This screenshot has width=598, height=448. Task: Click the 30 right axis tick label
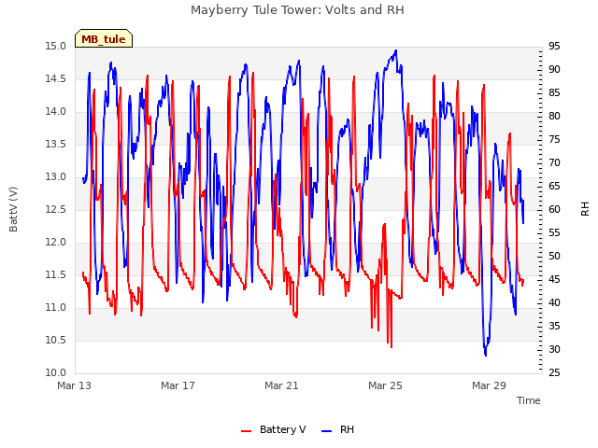click(x=554, y=349)
